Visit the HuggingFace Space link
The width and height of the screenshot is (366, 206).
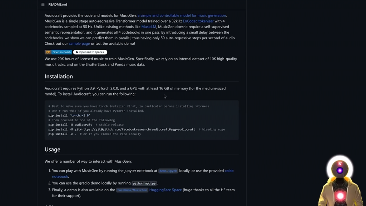point(165,190)
